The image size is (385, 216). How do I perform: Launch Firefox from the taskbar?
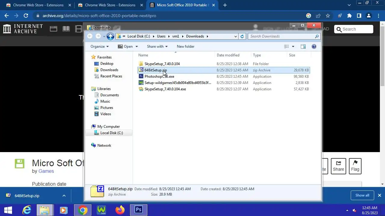[120, 210]
